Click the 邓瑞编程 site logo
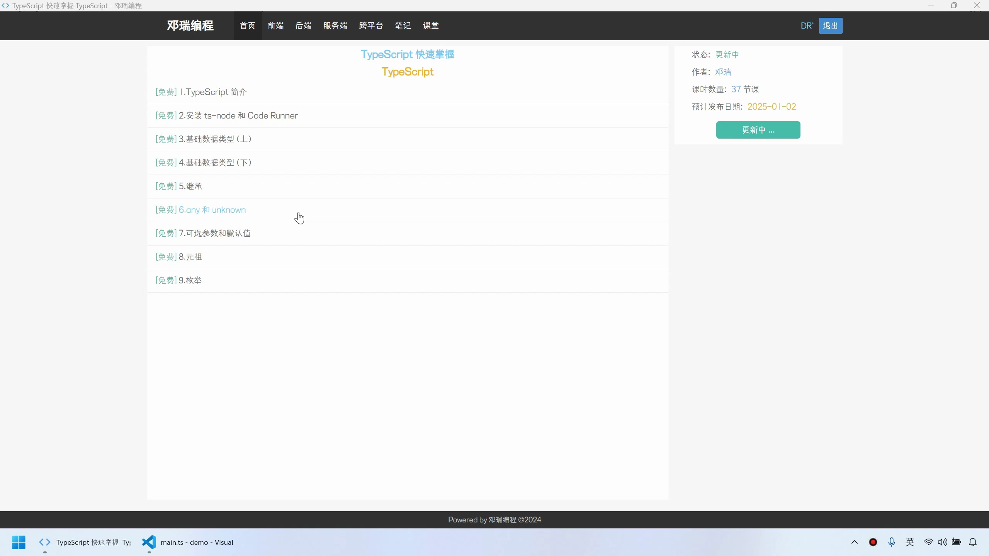Viewport: 989px width, 556px height. tap(190, 25)
